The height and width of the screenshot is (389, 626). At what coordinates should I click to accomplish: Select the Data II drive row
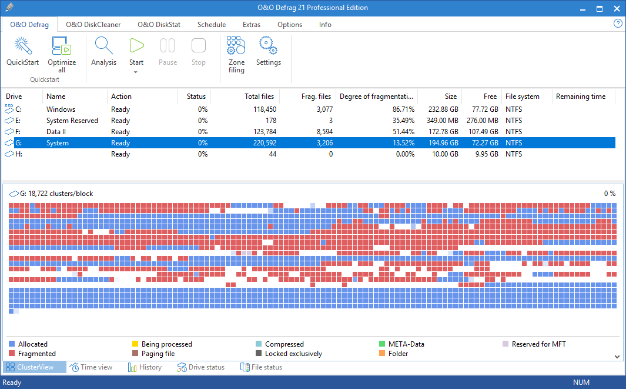click(309, 132)
